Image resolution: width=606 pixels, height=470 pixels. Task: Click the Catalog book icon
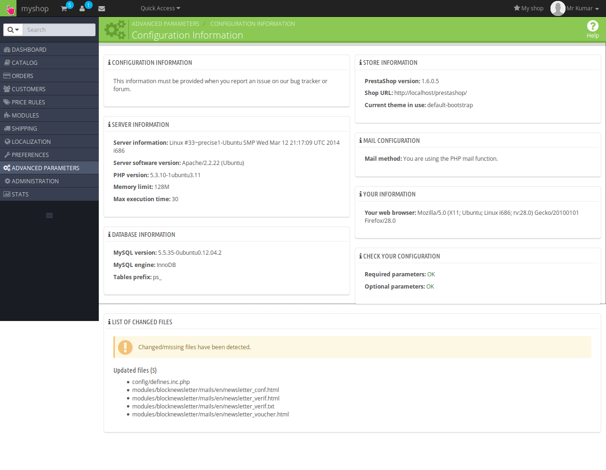click(x=7, y=63)
